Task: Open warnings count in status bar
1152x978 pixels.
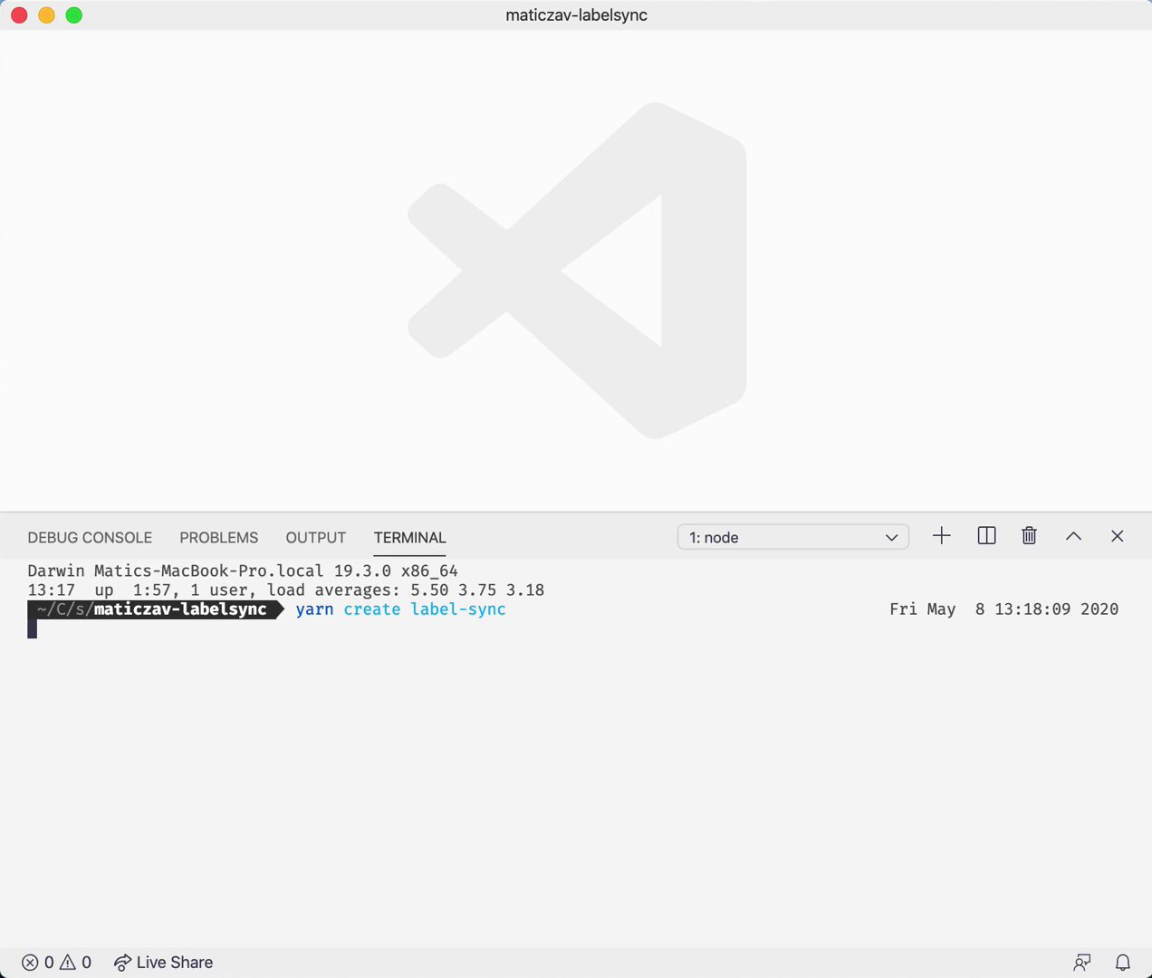Action: tap(76, 963)
